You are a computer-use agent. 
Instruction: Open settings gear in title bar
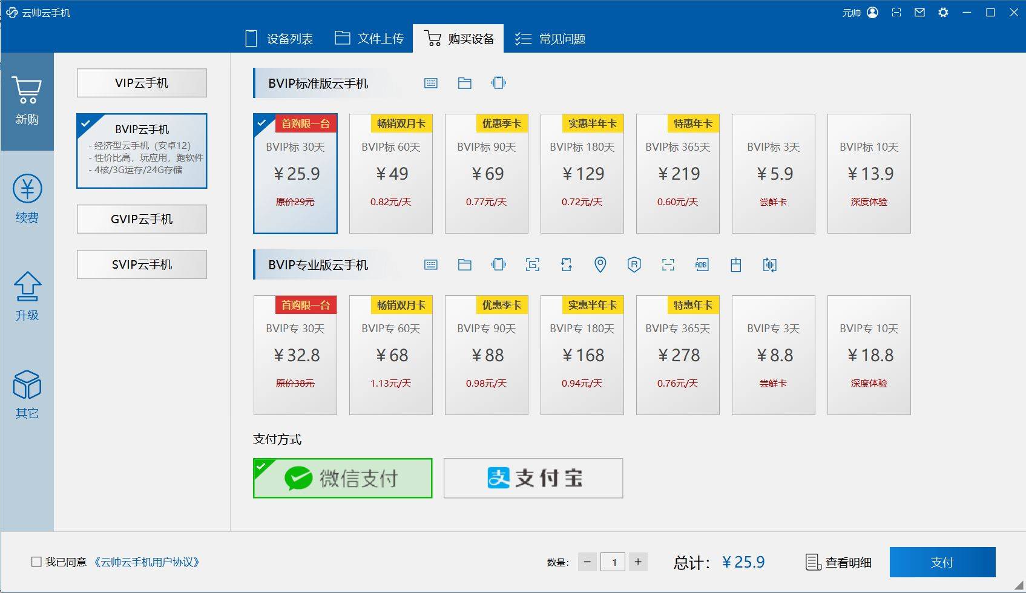pos(943,12)
